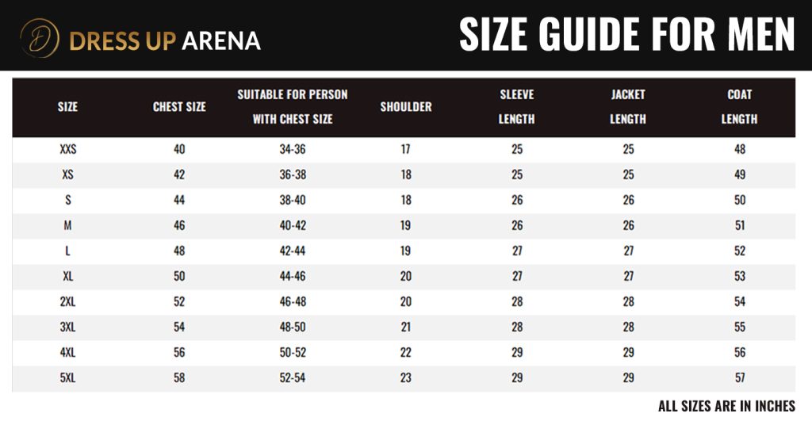The height and width of the screenshot is (425, 812).
Task: Click the All Sizes Are In Inches note
Action: 726,407
